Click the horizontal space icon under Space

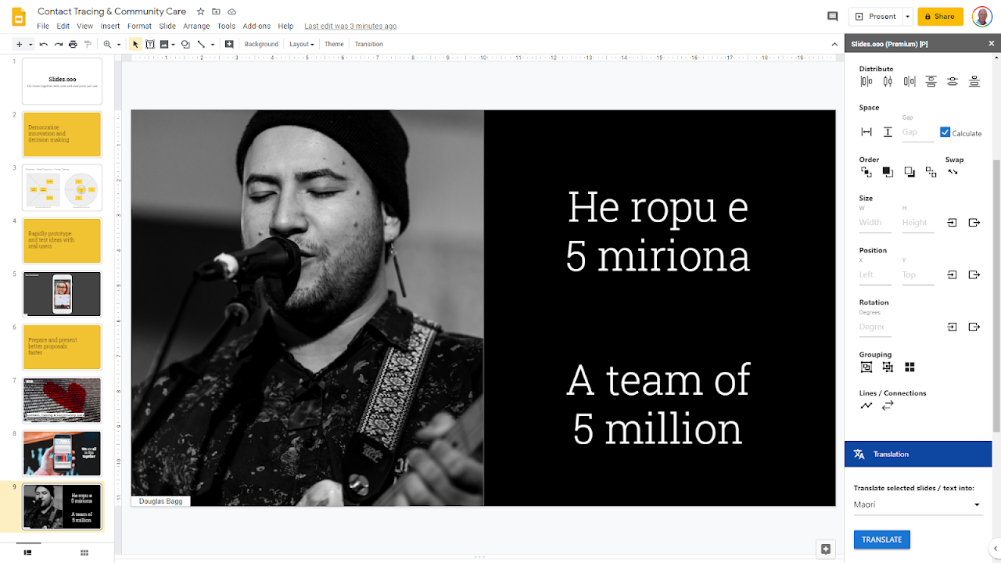[866, 132]
